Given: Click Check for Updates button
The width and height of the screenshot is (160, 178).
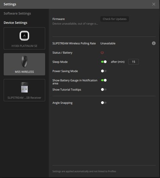Looking at the screenshot, I should [x=115, y=19].
